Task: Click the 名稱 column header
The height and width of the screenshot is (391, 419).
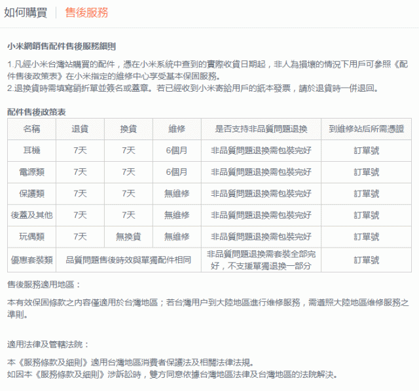Action: pyautogui.click(x=32, y=129)
